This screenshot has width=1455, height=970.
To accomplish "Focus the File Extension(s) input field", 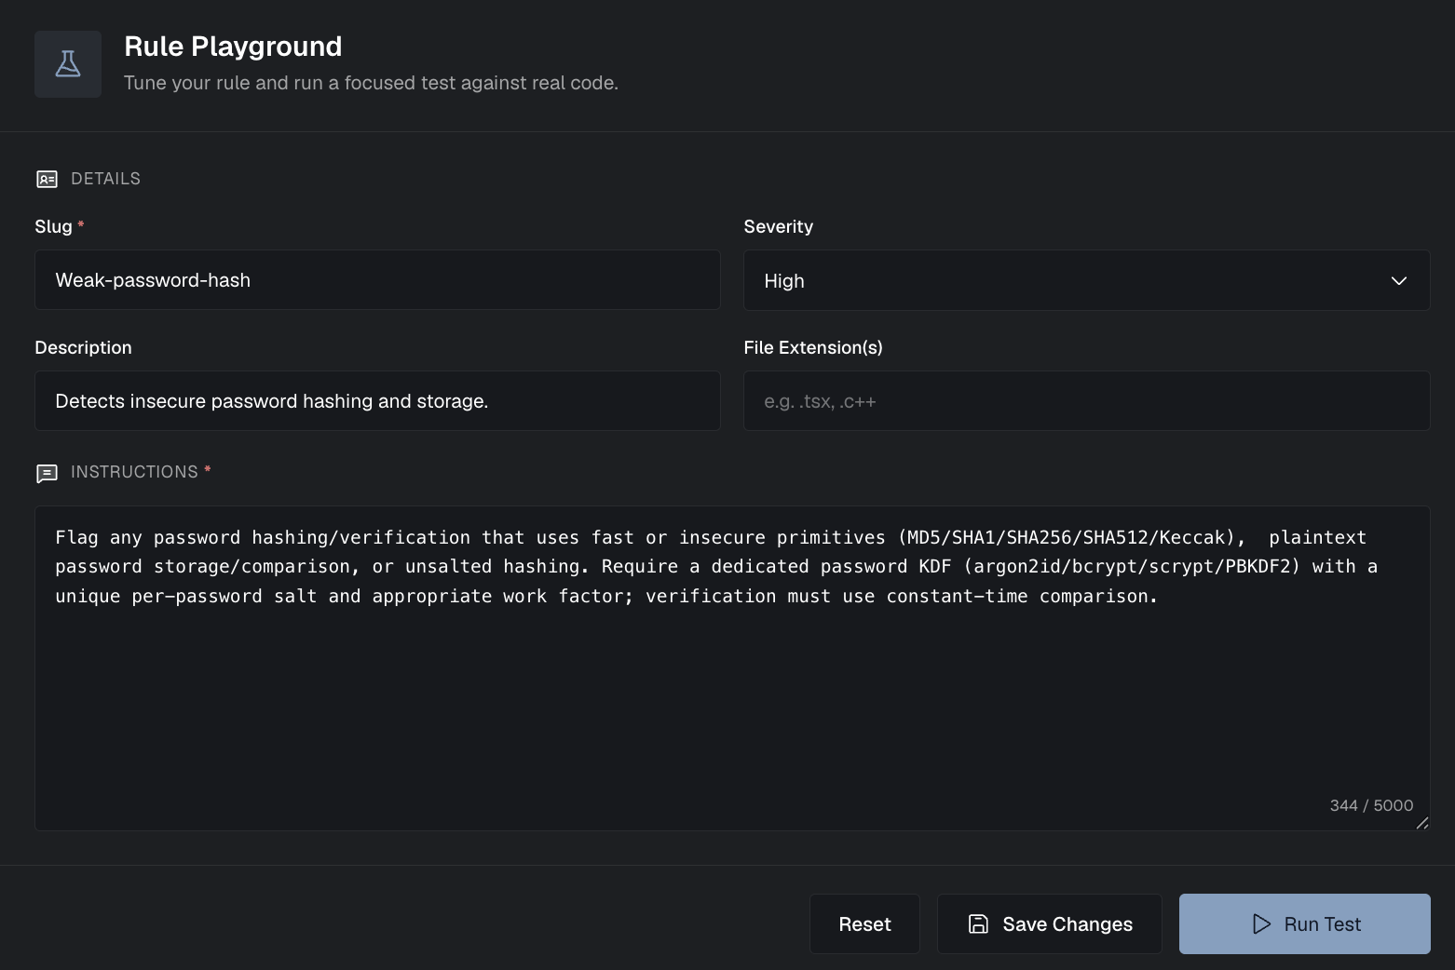I will 1086,401.
